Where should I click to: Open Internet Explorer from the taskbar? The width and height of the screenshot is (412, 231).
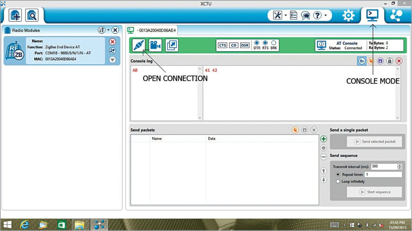point(25,225)
